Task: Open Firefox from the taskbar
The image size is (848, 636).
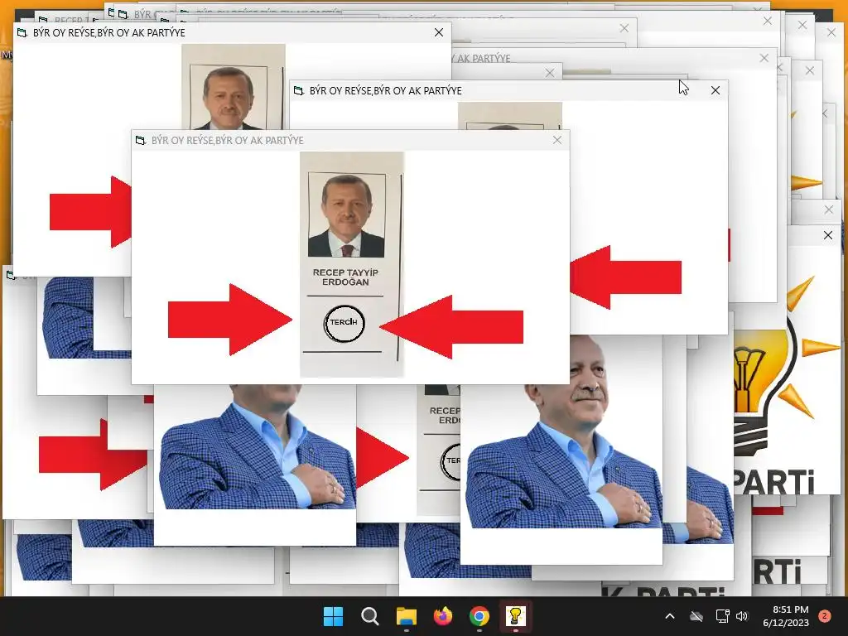Action: point(443,616)
